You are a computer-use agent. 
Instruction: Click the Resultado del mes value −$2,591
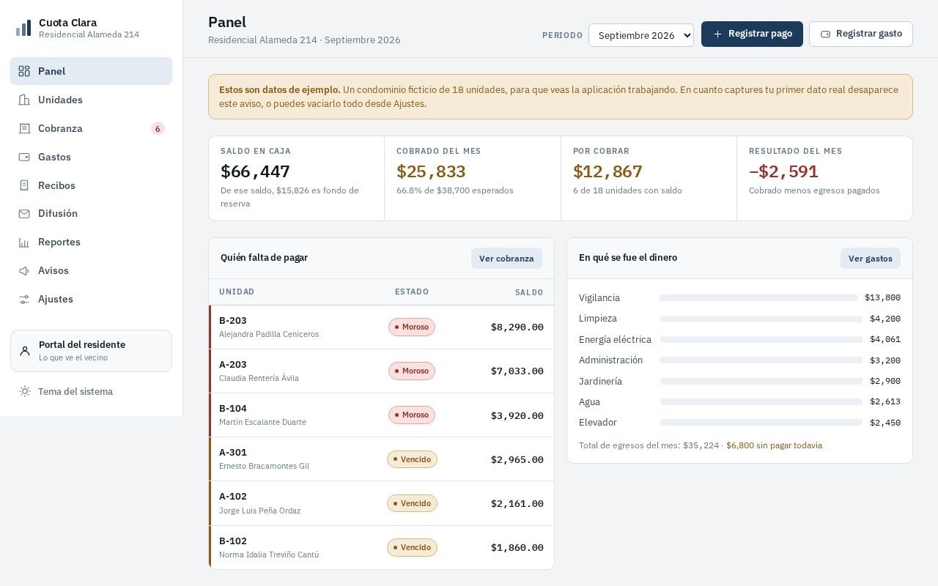(783, 171)
